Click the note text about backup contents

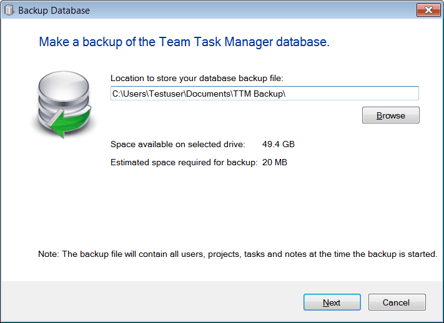click(250, 254)
